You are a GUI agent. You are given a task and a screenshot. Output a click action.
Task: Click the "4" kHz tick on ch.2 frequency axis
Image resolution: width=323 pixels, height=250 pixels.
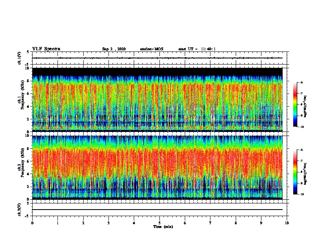point(29,174)
